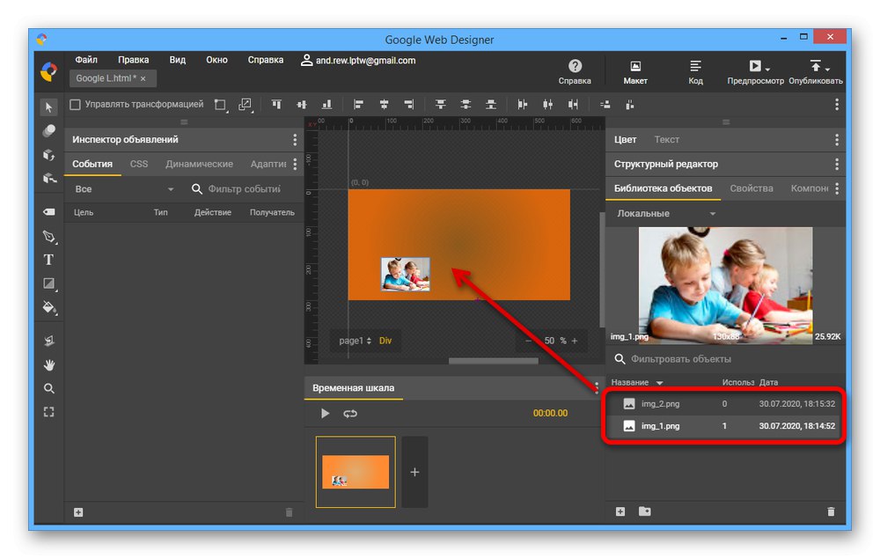The height and width of the screenshot is (559, 880).
Task: Click the zoom-in plus next to 50%
Action: tap(575, 341)
